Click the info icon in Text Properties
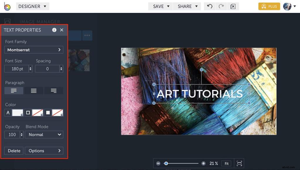Image resolution: width=300 pixels, height=170 pixels. [54, 30]
